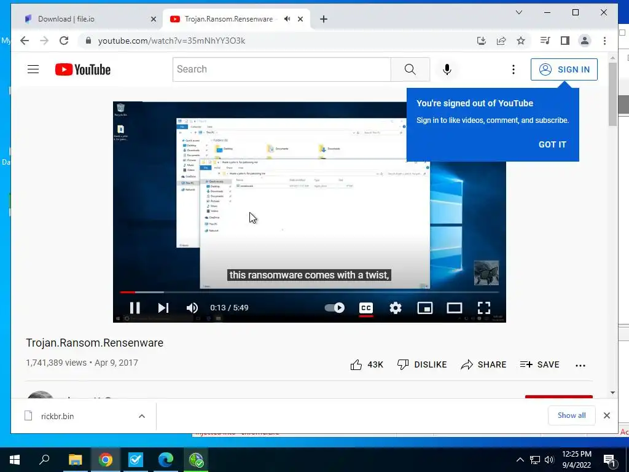View site lock information
The width and height of the screenshot is (629, 472).
pyautogui.click(x=88, y=41)
